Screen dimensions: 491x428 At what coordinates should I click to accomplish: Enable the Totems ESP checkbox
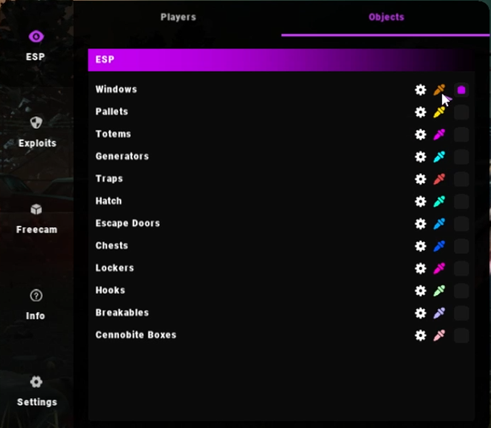[461, 134]
